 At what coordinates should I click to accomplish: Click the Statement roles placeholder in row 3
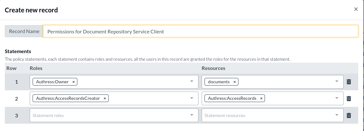(x=48, y=115)
